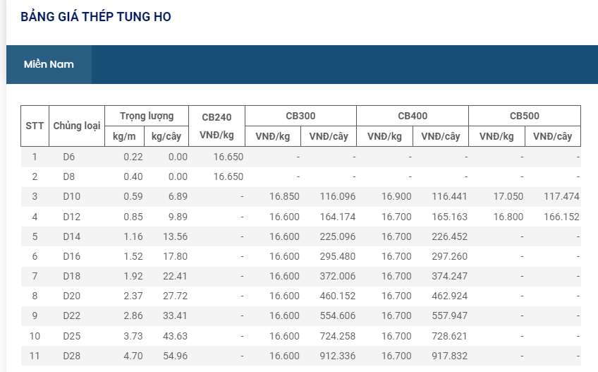Click the value 372.006 in the D18 row
Viewport: 598px width, 372px height.
point(338,276)
